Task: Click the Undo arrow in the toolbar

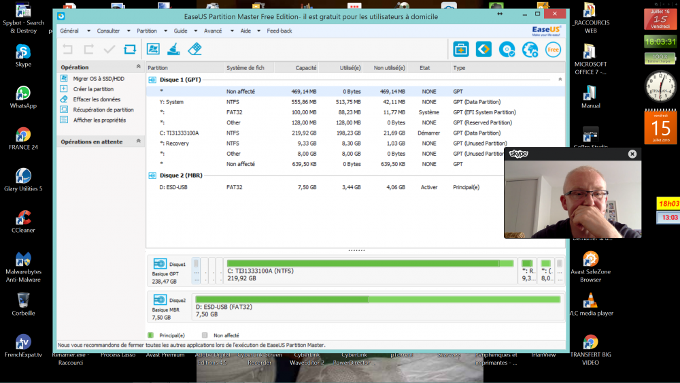Action: pyautogui.click(x=67, y=49)
